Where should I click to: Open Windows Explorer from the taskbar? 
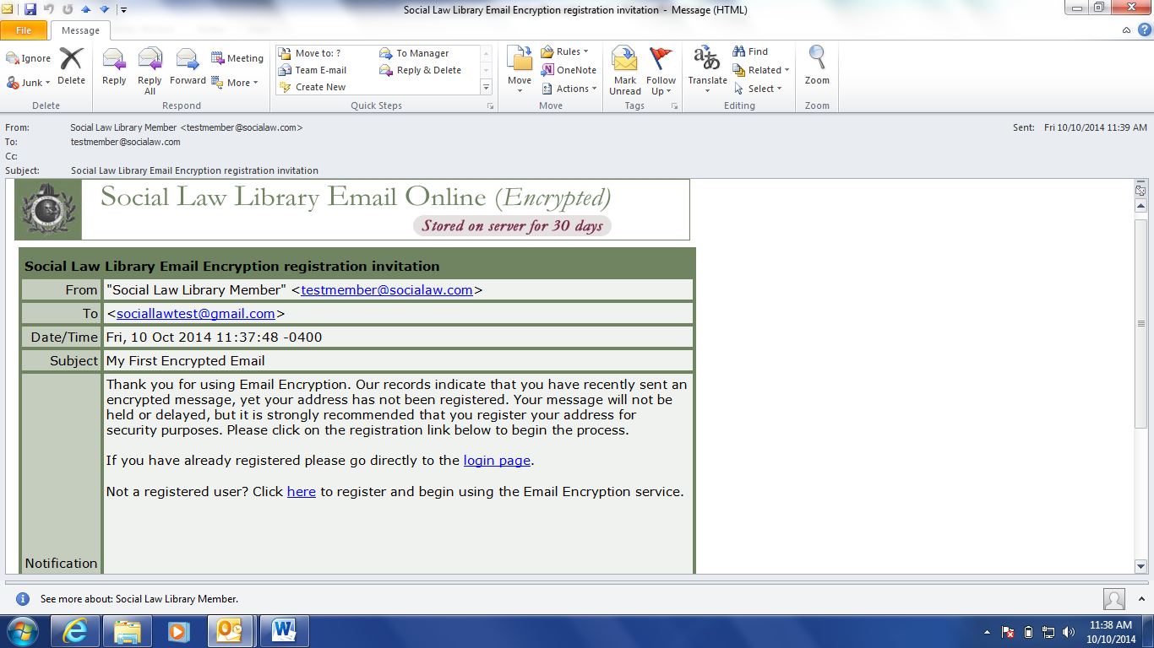pos(127,631)
